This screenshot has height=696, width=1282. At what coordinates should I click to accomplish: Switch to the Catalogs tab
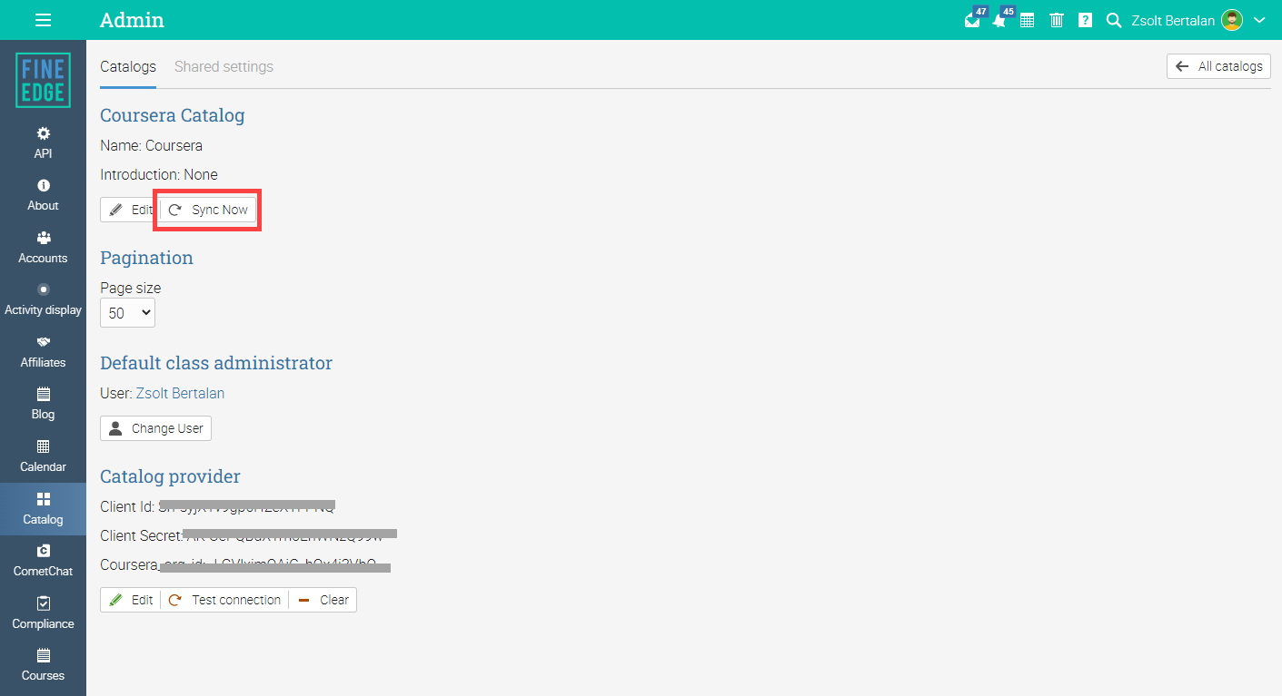(x=128, y=66)
